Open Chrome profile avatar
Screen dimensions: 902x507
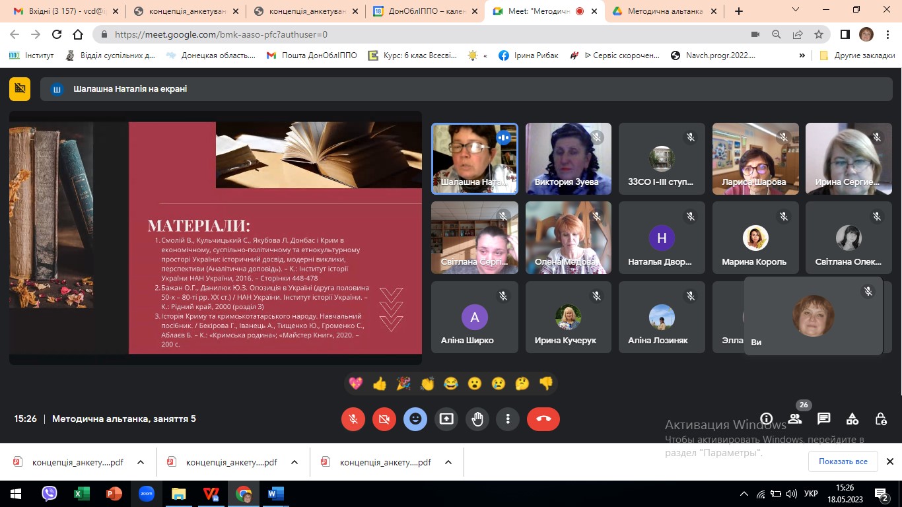point(866,34)
